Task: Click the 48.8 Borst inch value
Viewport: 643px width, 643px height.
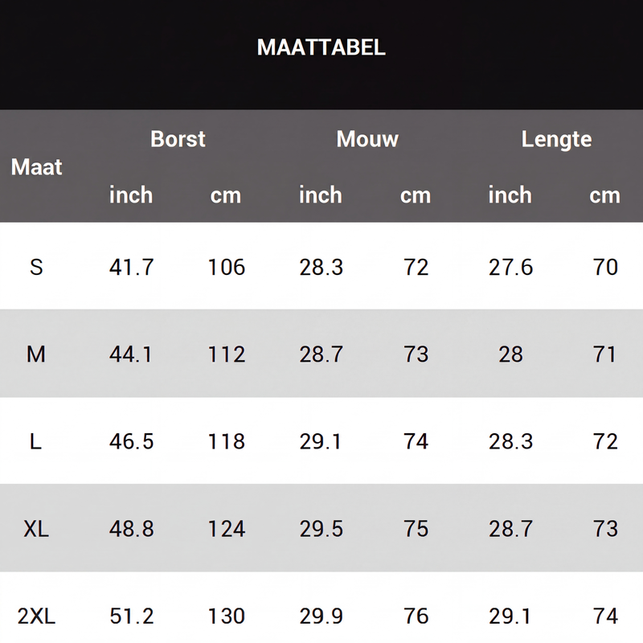Action: tap(132, 529)
